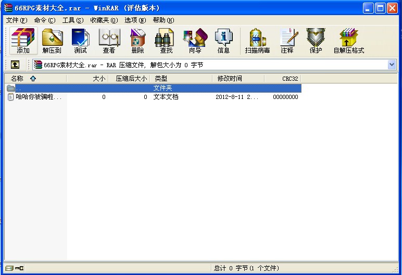
Task: Open the 帮助(H) menu
Action: click(x=164, y=20)
